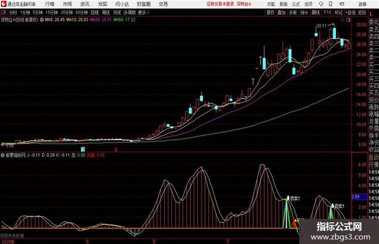379x244 pixels.
Task: Open the 行情 menu
Action: click(x=50, y=4)
